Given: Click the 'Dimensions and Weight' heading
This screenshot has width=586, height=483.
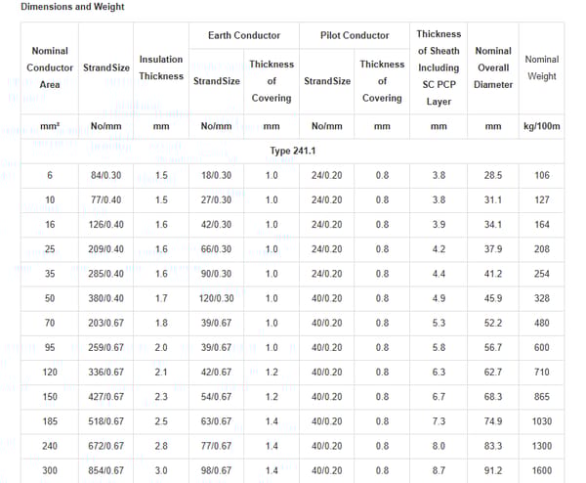Looking at the screenshot, I should [x=72, y=8].
